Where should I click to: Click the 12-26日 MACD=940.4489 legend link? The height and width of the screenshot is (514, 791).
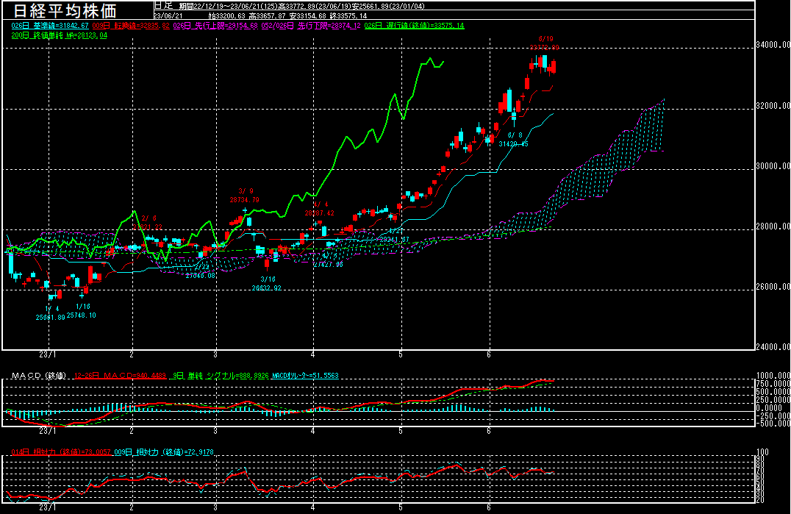120,376
